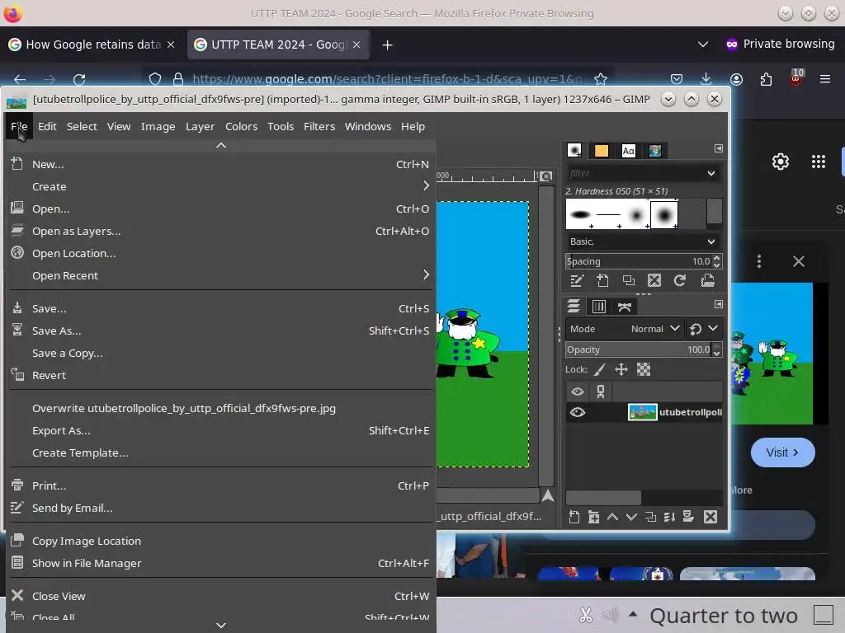Toggle Lock alpha channel
This screenshot has height=633, width=845.
(x=644, y=370)
